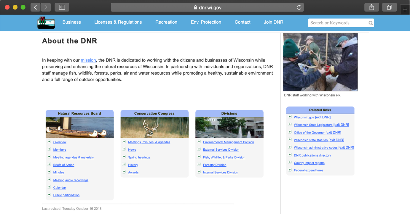Click the search magnifier icon
Image resolution: width=410 pixels, height=214 pixels.
click(x=371, y=23)
